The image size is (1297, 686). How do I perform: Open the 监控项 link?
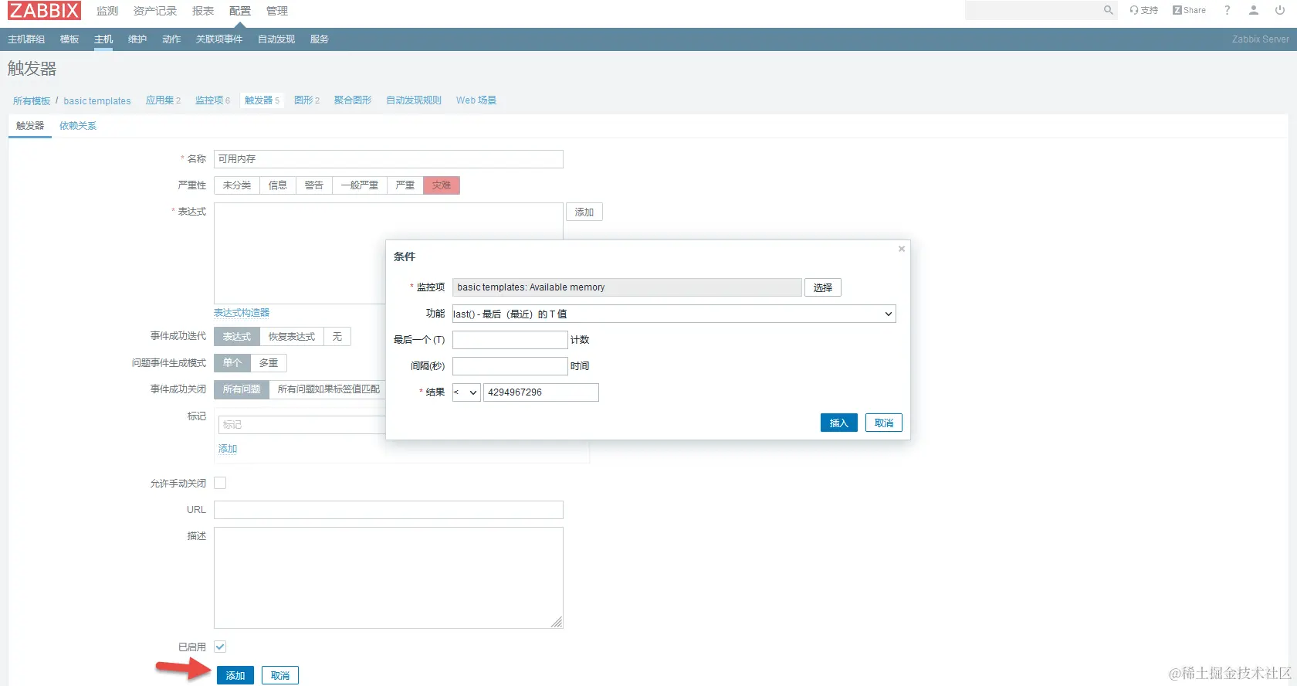click(x=209, y=100)
